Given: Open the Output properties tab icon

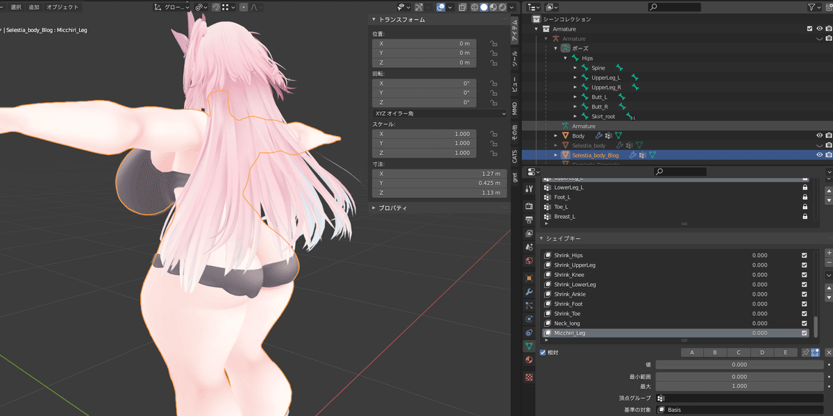Looking at the screenshot, I should 529,219.
